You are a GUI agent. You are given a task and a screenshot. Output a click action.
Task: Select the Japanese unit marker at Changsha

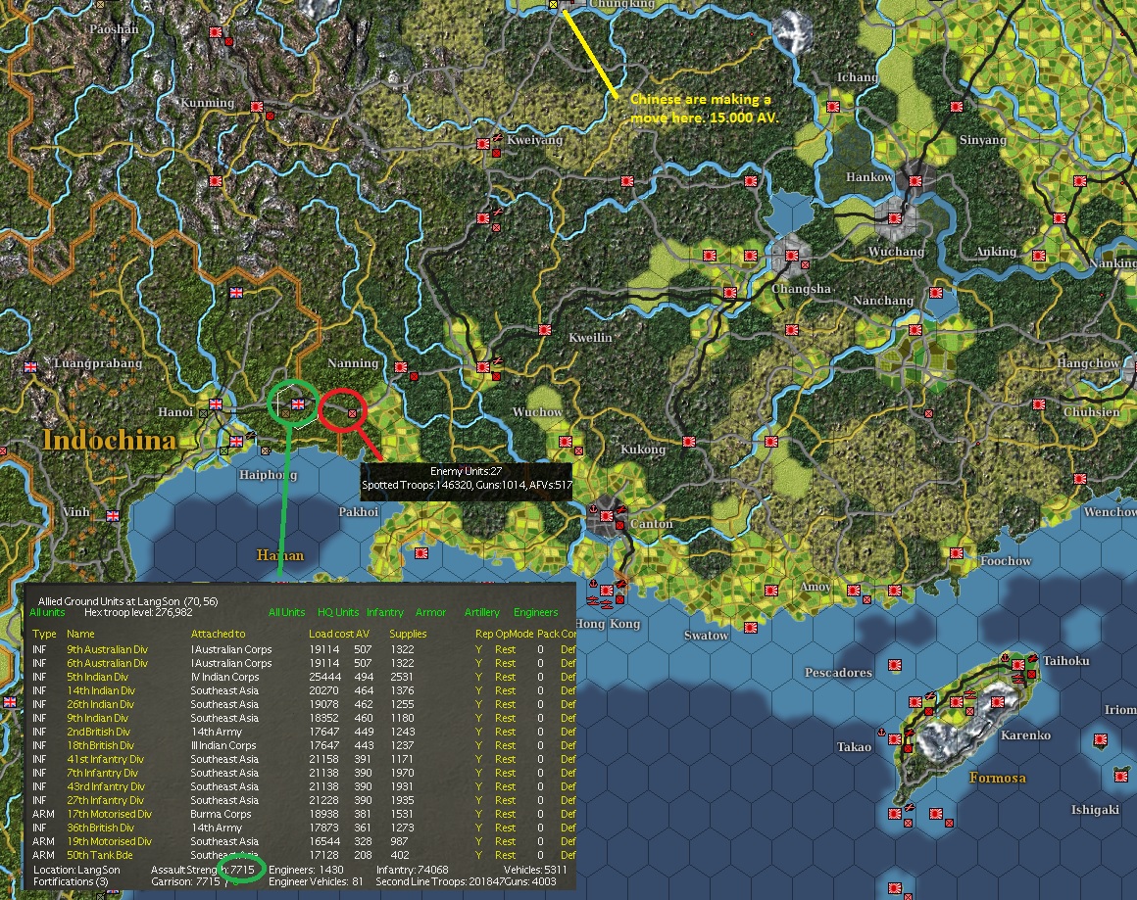[x=791, y=255]
